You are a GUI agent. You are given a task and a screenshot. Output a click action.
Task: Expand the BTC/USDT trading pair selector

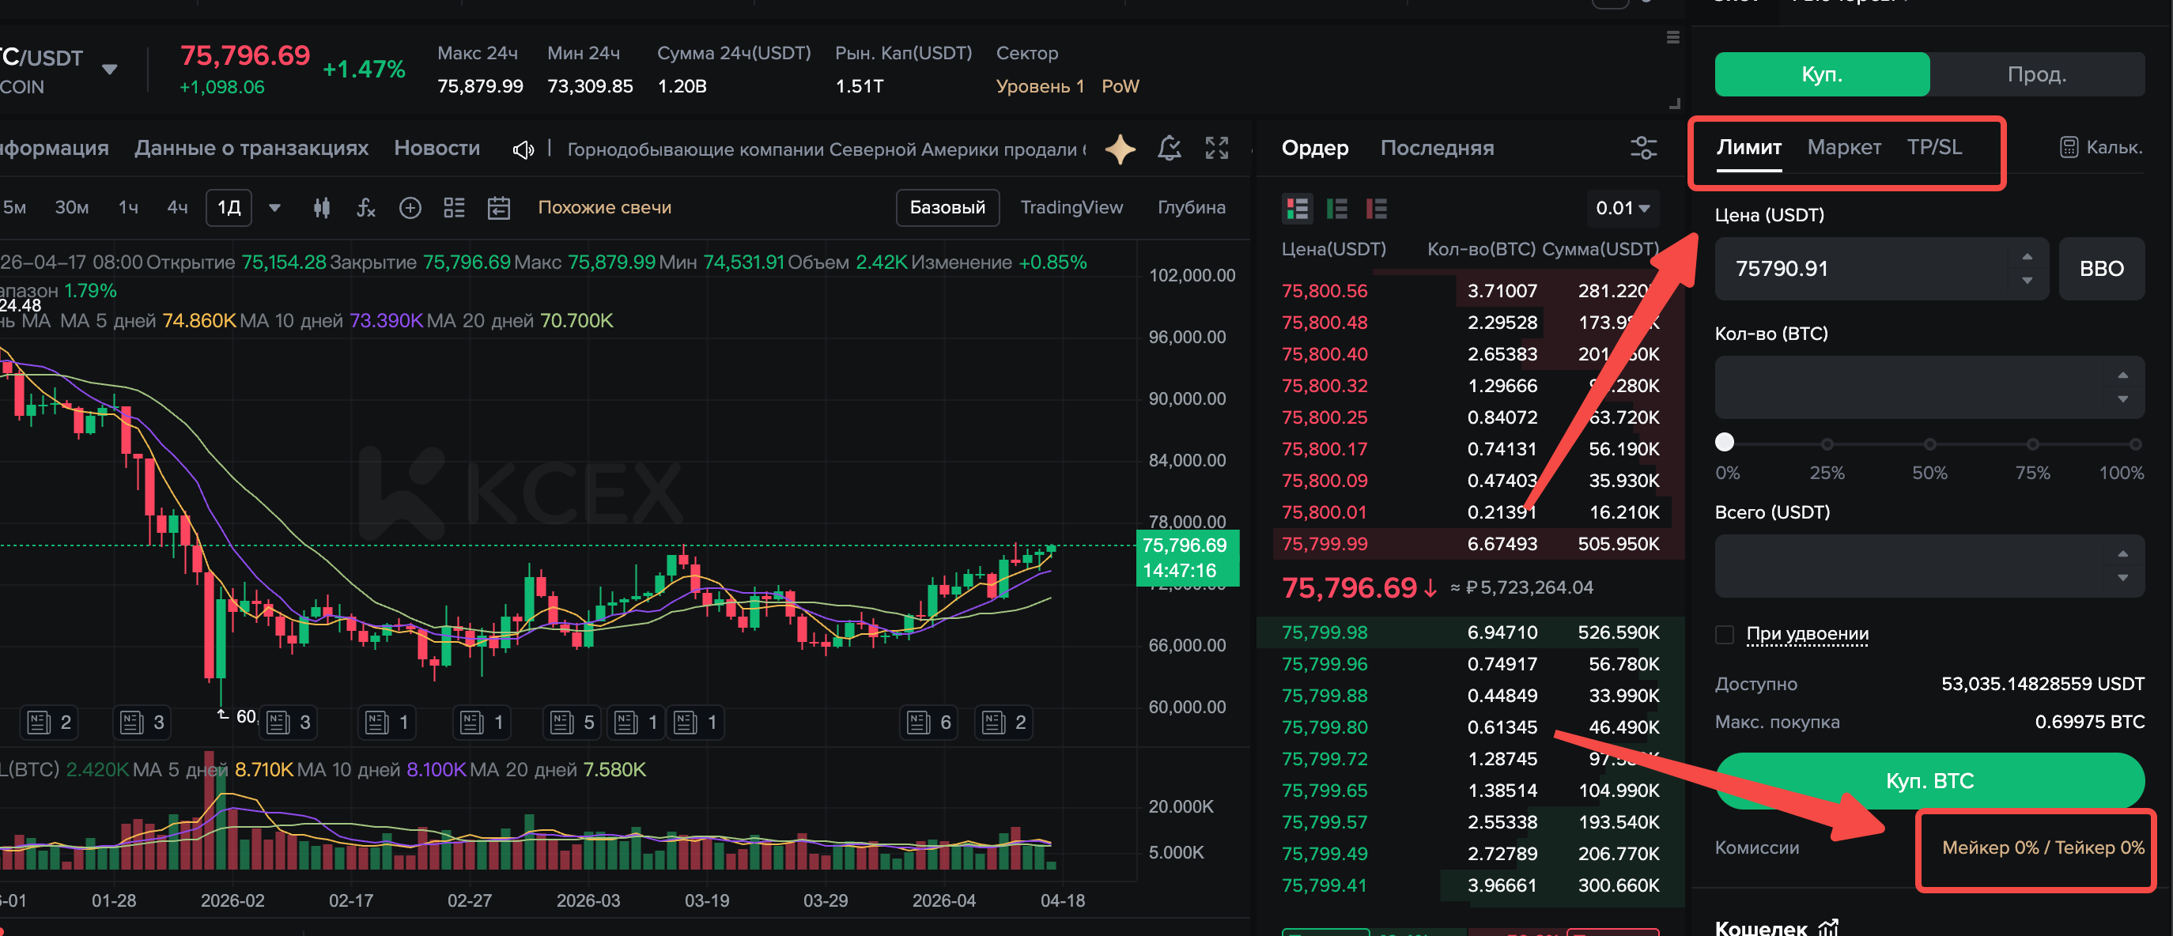pyautogui.click(x=110, y=69)
